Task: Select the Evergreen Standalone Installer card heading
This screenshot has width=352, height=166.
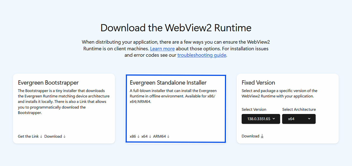Action: click(x=168, y=83)
